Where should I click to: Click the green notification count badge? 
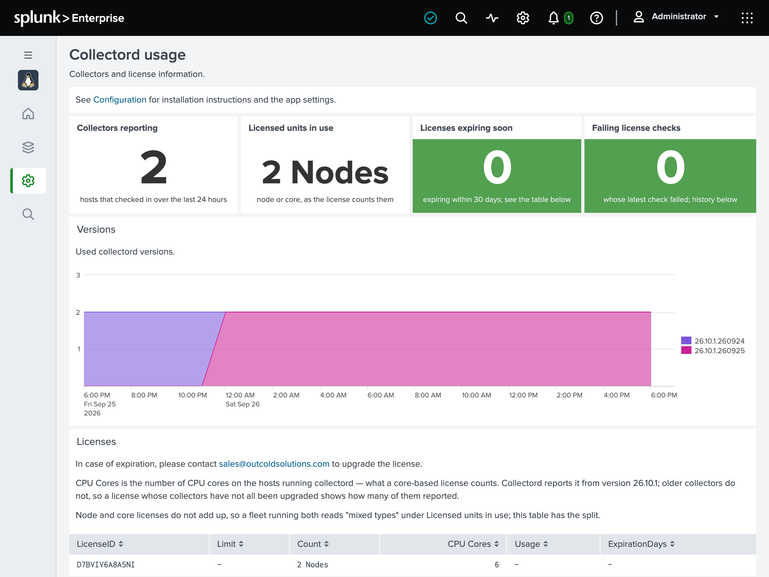(x=568, y=18)
